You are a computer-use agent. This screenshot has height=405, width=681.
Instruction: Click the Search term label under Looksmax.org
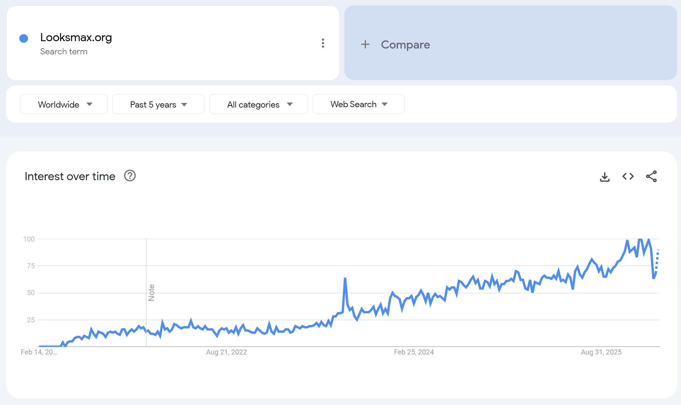(64, 51)
